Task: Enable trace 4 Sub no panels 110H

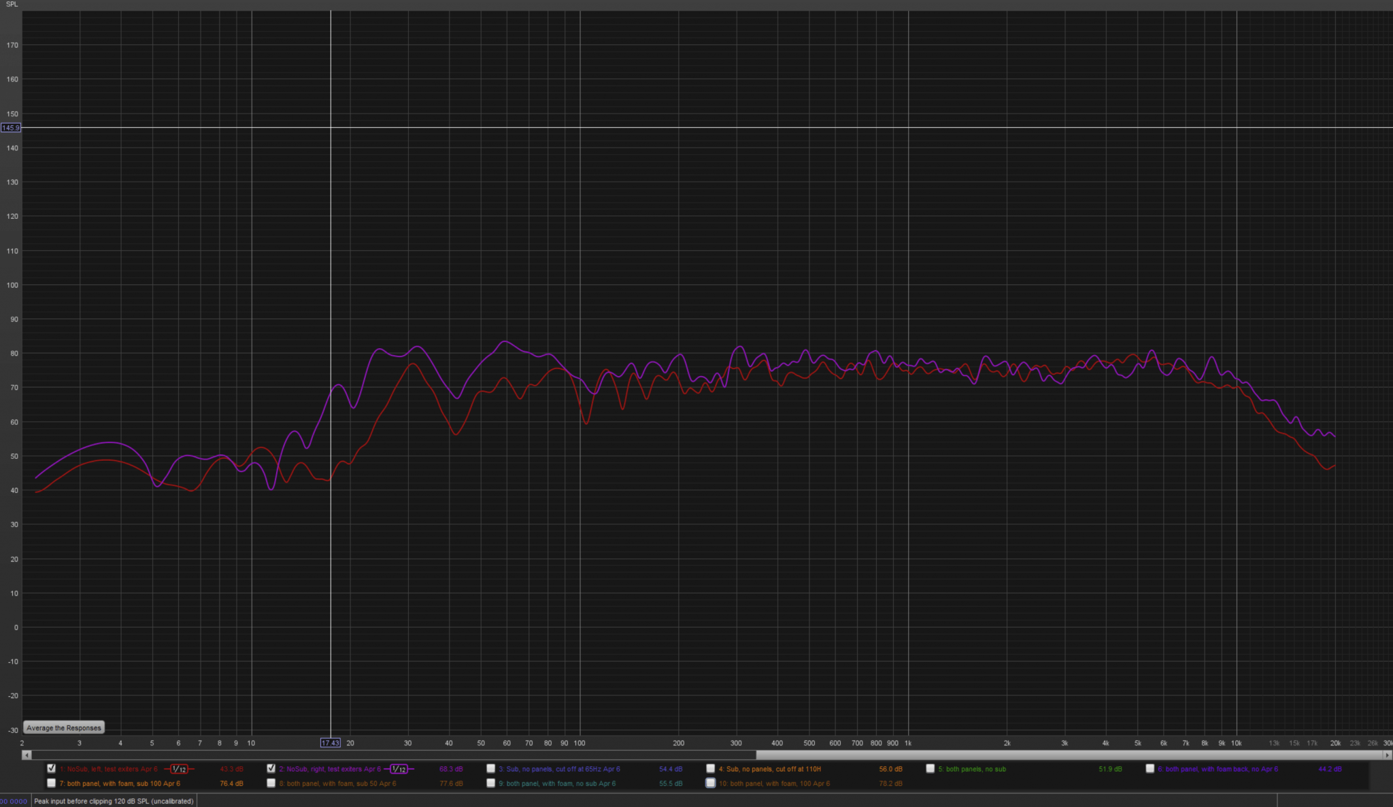Action: click(711, 768)
